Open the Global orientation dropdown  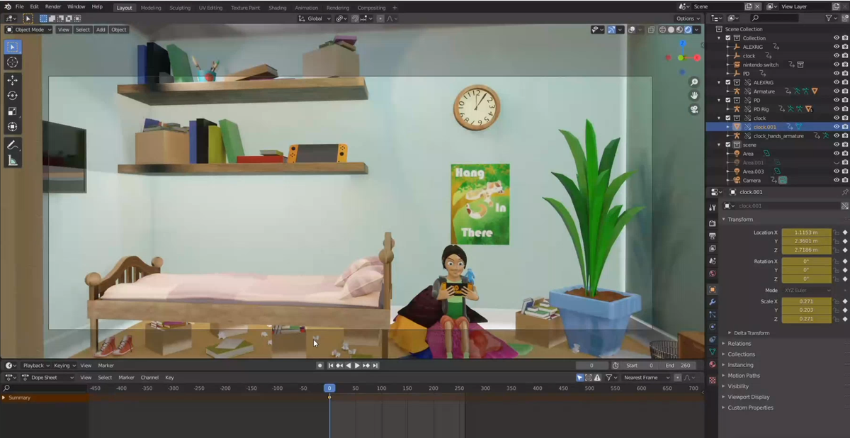[x=314, y=18]
